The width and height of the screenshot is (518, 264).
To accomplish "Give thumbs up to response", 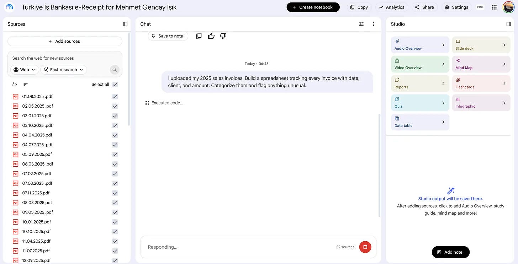I will tap(211, 36).
